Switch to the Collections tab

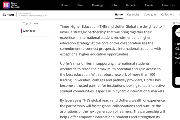click(168, 14)
